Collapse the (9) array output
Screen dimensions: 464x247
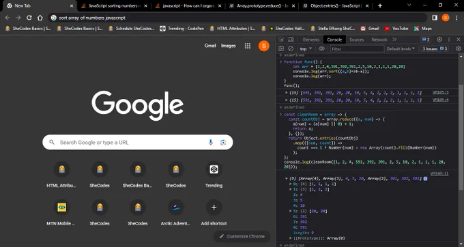click(x=286, y=179)
